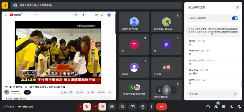244x112 pixels.
Task: Turn on closed captions
Action: click(112, 107)
